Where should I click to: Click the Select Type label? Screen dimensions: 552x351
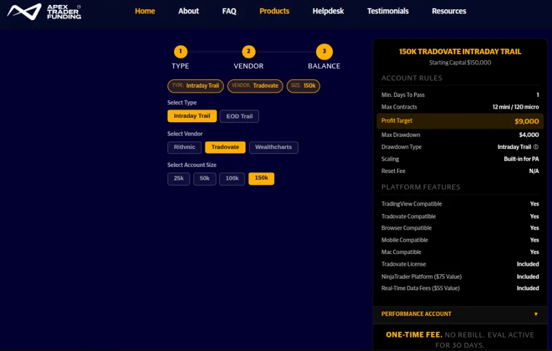click(x=182, y=103)
